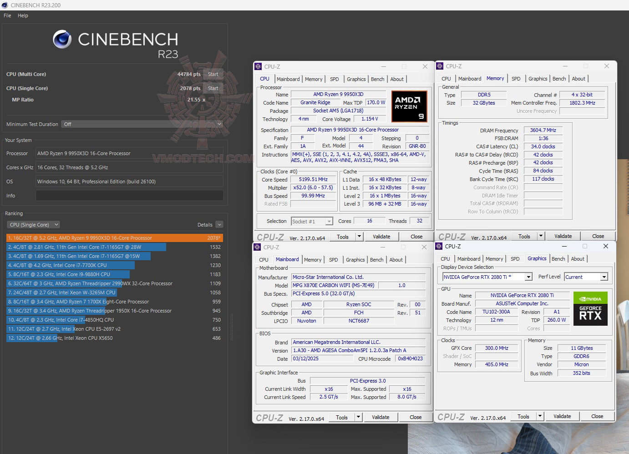Select the Intel Core i7-7700K ranking row
Viewport: 629px width, 454px height.
pos(115,265)
